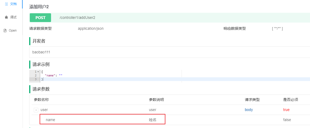Switch to the 文档 tab
The width and height of the screenshot is (310, 128).
coord(11,4)
